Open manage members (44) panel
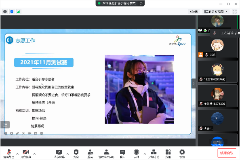 point(106,154)
